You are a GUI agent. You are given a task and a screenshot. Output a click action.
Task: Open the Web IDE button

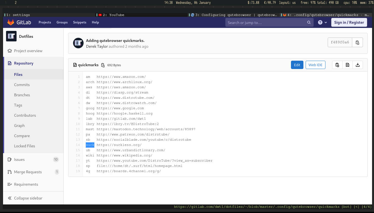316,65
